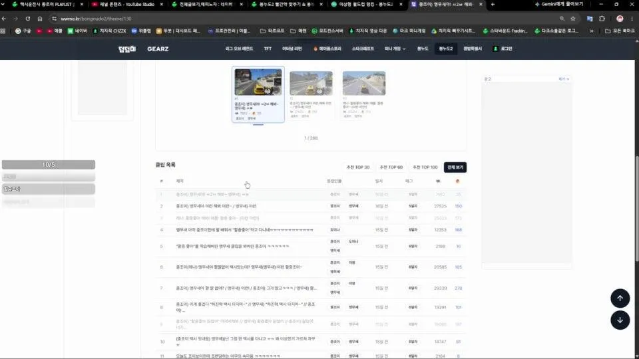Open the Frackin bookmark

pos(505,31)
